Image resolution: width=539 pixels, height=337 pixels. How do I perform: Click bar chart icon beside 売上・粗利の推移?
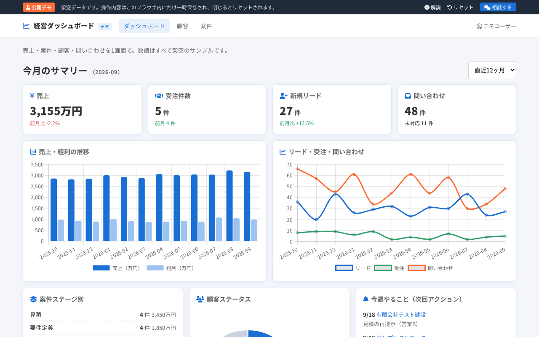pyautogui.click(x=33, y=152)
